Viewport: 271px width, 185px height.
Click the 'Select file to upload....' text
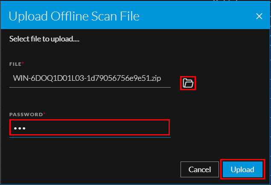[x=45, y=39]
